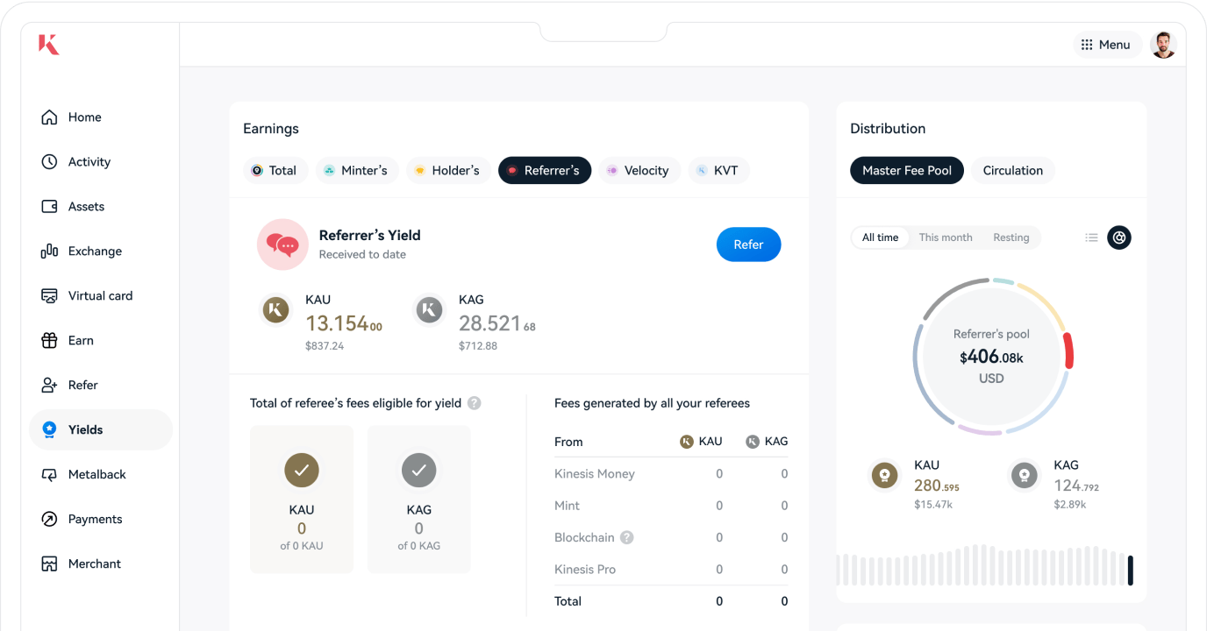Click the Merchant storefront icon
The image size is (1207, 631).
[x=49, y=564]
